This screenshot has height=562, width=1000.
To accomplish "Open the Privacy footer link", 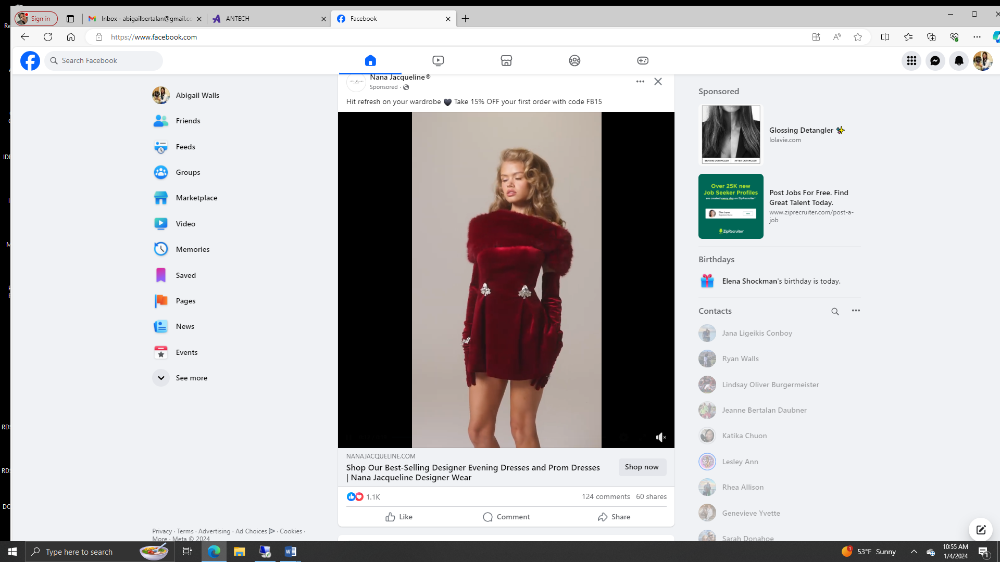I will point(162,531).
